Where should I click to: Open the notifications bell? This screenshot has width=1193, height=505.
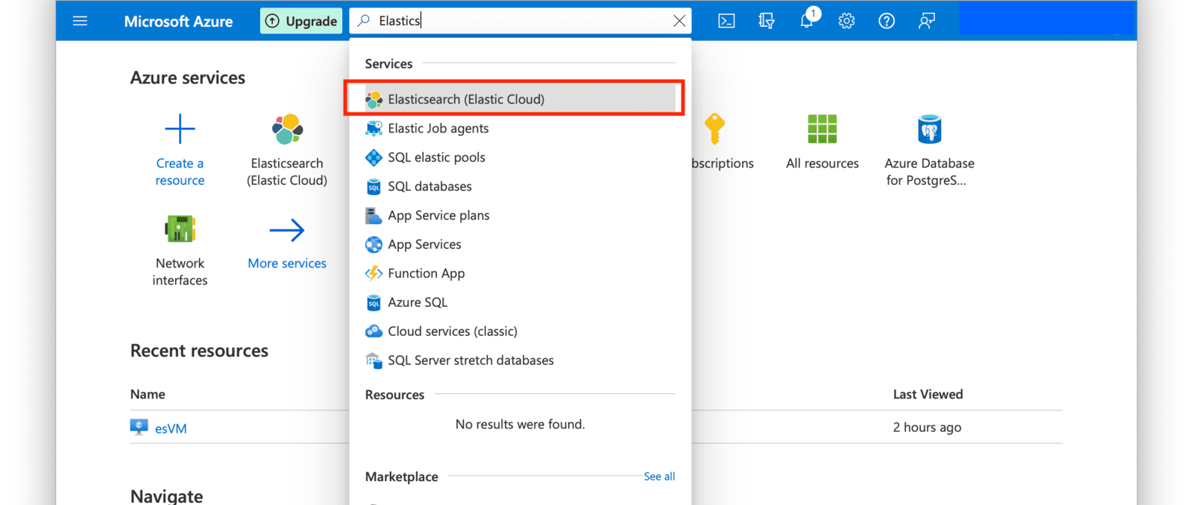coord(808,19)
